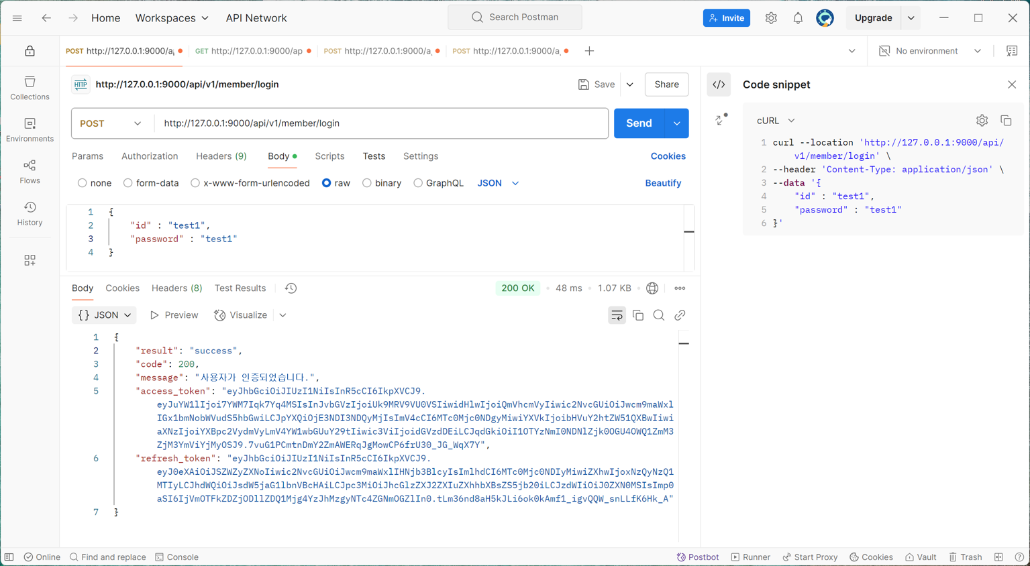Viewport: 1030px width, 566px height.
Task: Search within the response body
Action: point(659,315)
